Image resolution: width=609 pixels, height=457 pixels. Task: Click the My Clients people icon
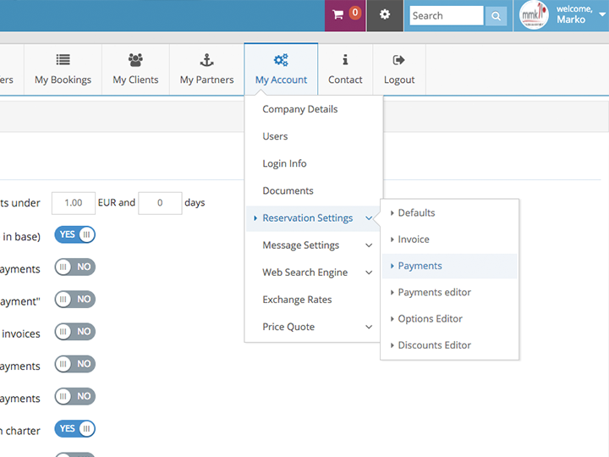[135, 60]
